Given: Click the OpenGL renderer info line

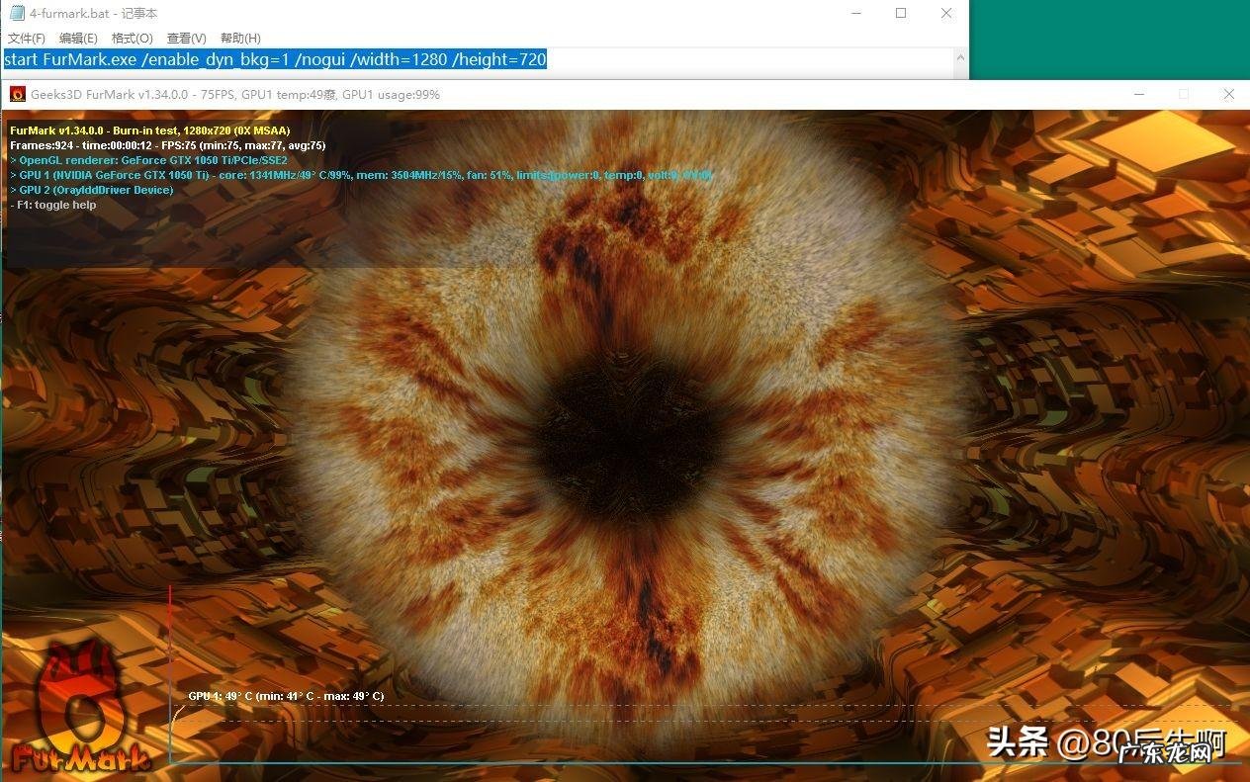Looking at the screenshot, I should coord(148,160).
